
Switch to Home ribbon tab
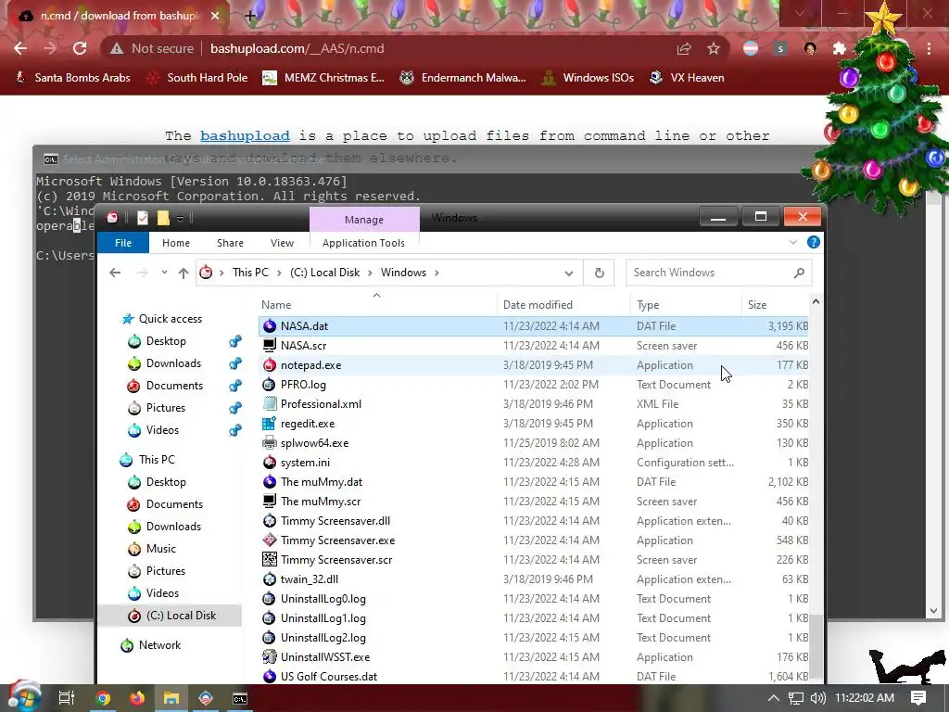tap(175, 243)
